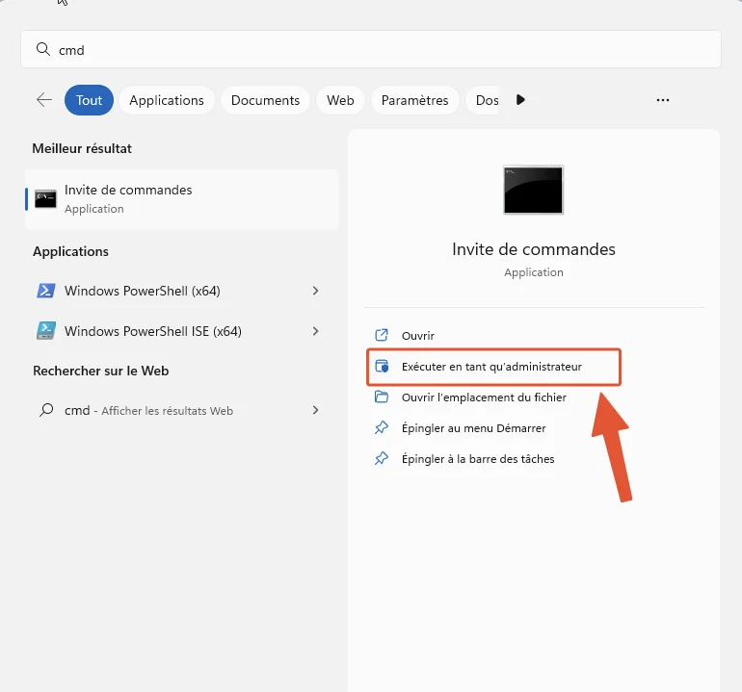Click the search magnifier icon in the search box
Screen dimensions: 742x692
(x=43, y=49)
